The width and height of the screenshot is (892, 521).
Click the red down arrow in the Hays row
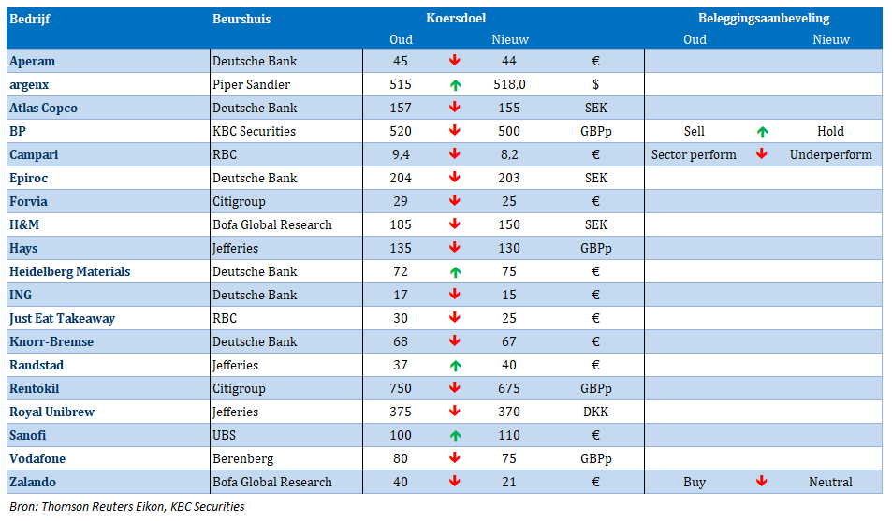455,247
